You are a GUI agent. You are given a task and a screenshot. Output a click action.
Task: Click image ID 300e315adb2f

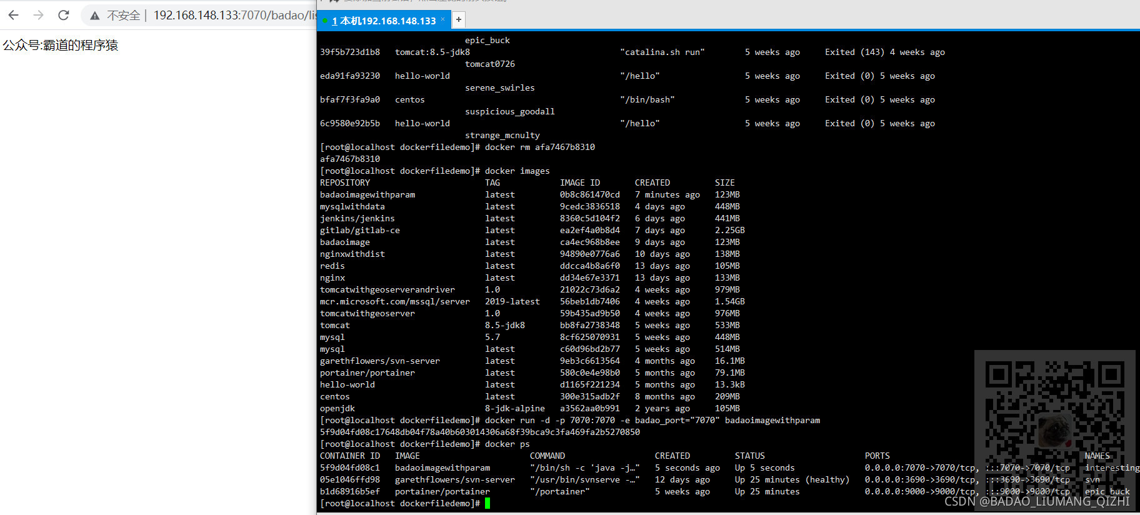click(590, 396)
